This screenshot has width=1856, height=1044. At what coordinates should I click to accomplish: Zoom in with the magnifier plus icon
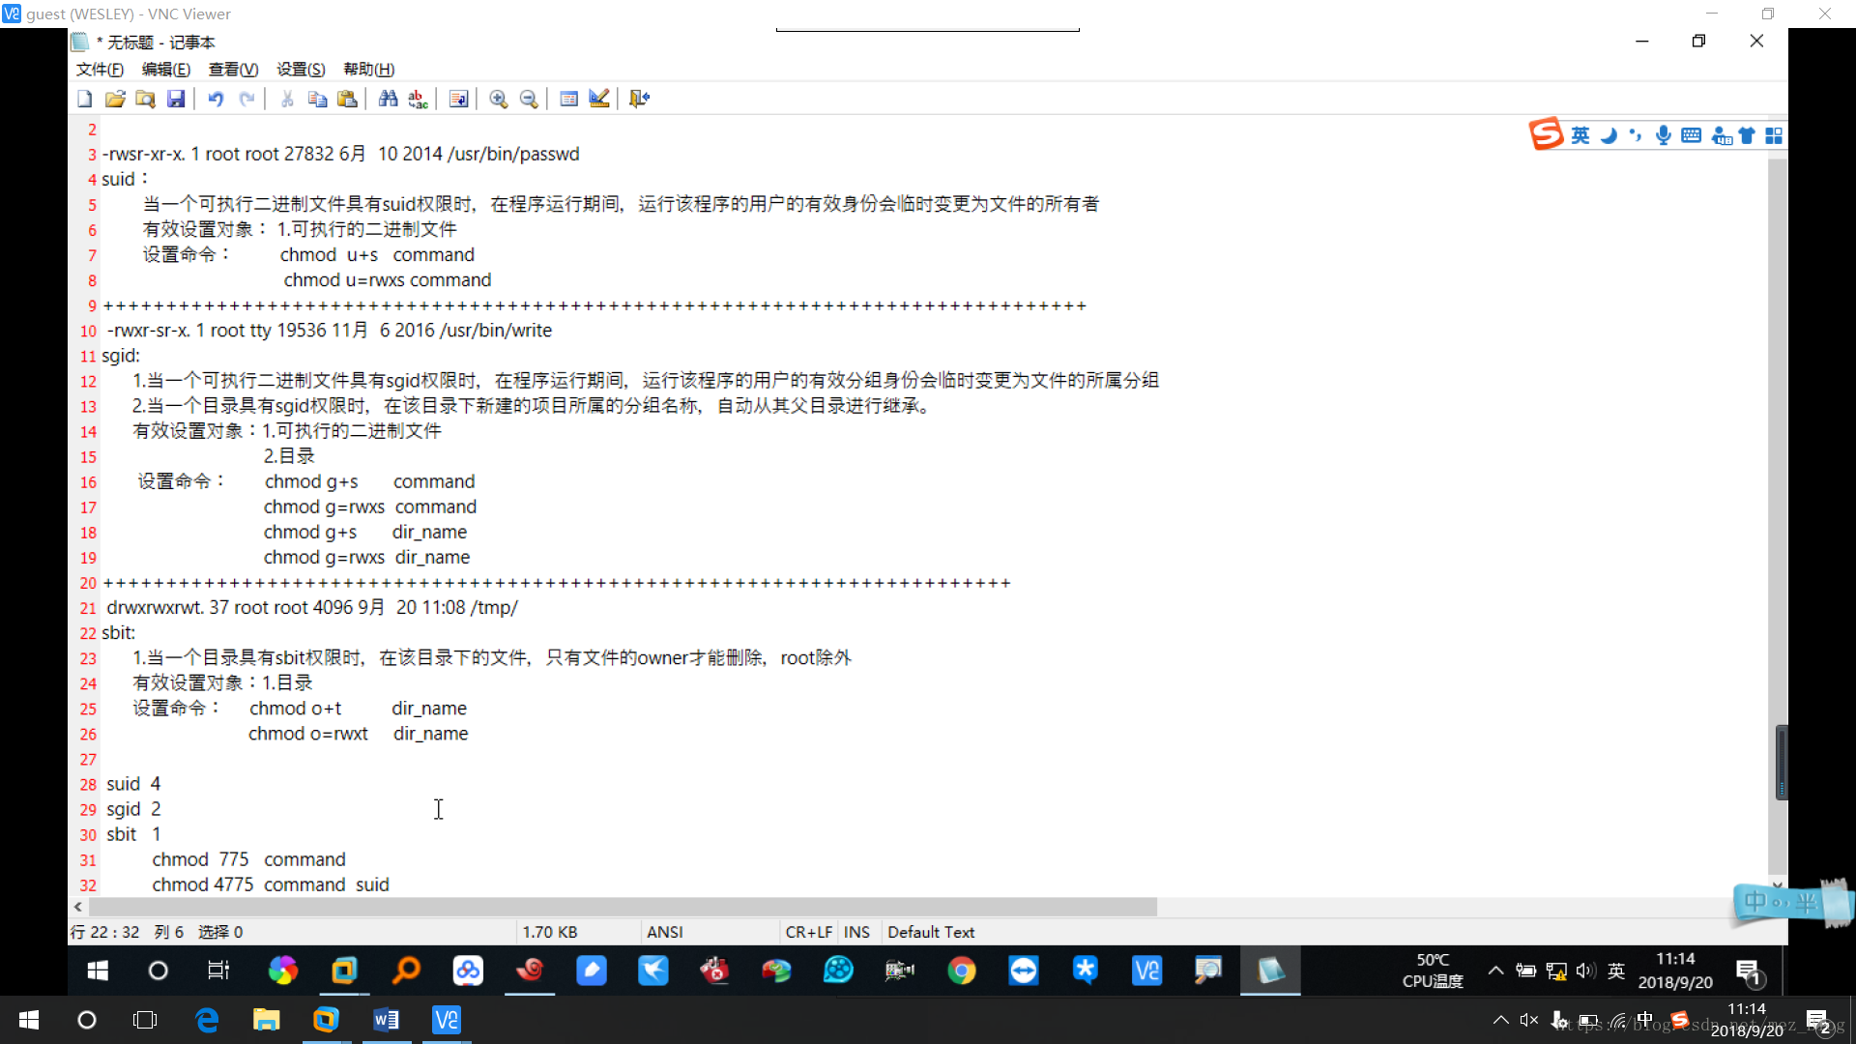499,99
